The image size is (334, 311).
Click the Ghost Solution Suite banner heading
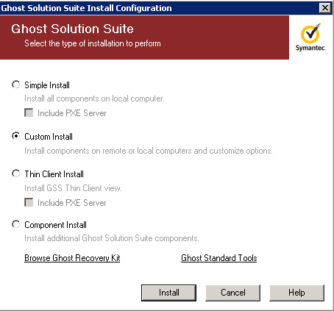pos(72,29)
